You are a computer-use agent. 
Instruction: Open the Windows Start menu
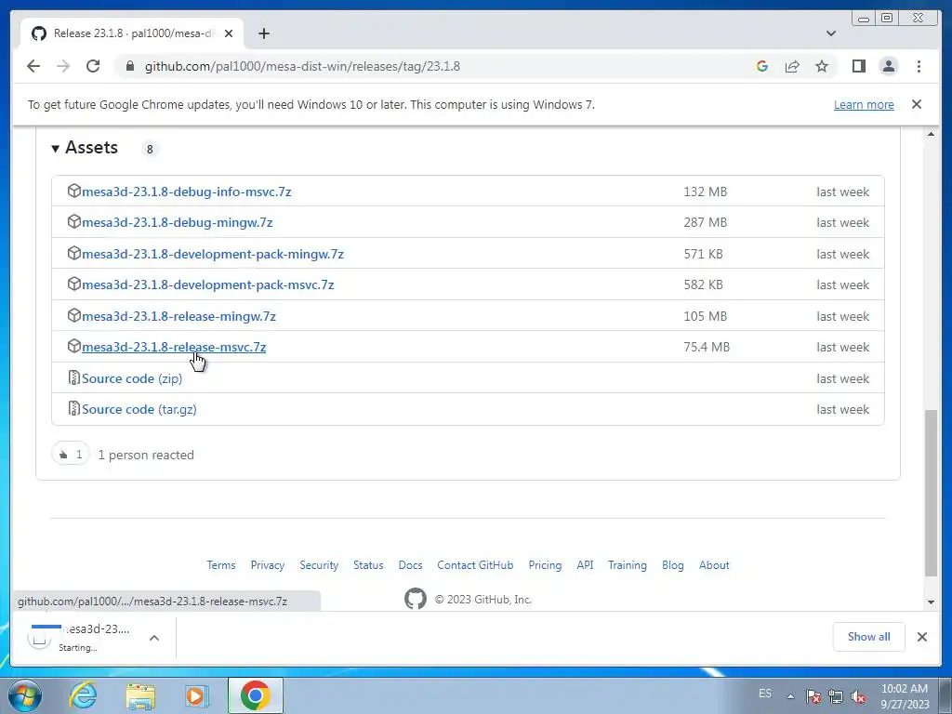[x=24, y=695]
